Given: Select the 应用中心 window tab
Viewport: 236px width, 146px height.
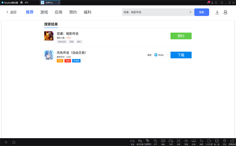Looking at the screenshot, I should (50, 3).
